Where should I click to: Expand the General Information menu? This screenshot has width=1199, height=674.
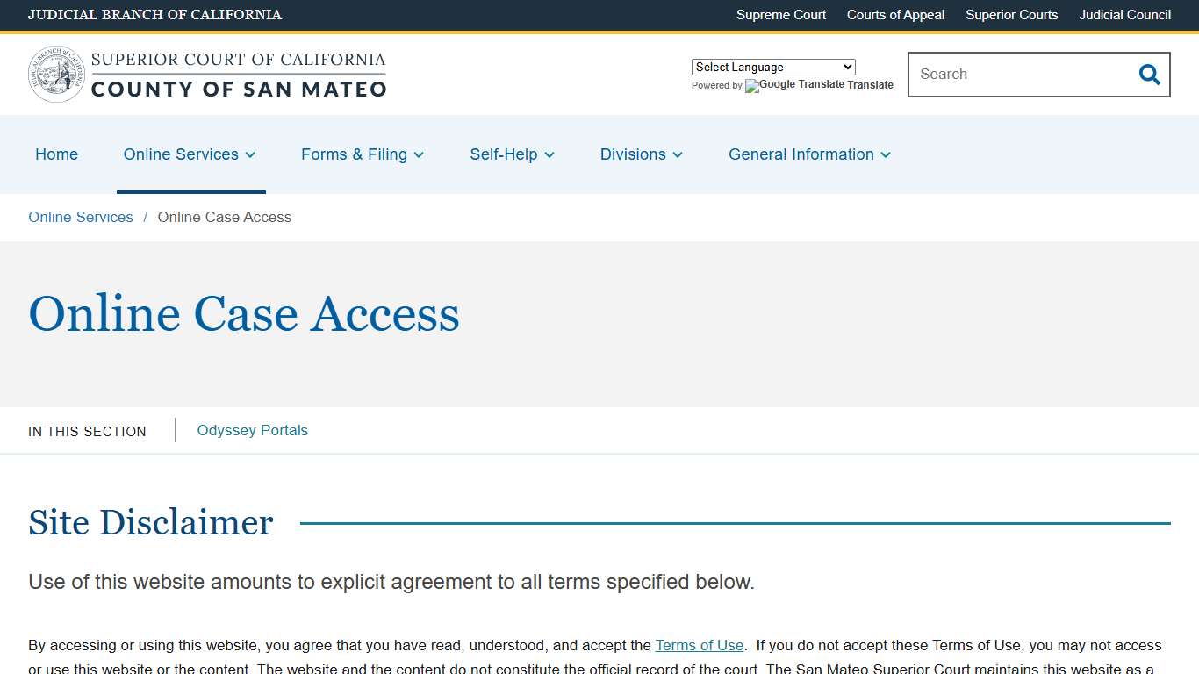(x=886, y=154)
